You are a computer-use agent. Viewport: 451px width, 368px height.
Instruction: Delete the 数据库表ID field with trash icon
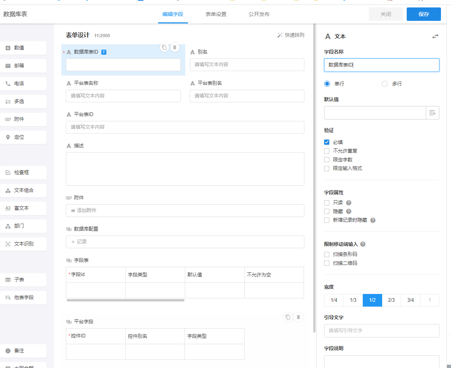point(175,47)
